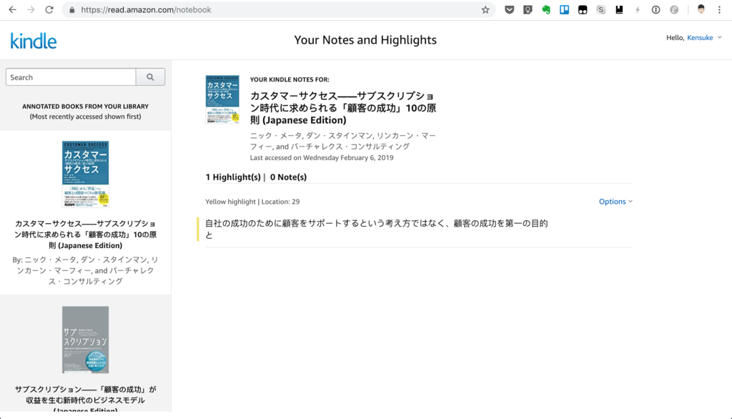732x419 pixels.
Task: Save the page to Pocket
Action: [509, 10]
